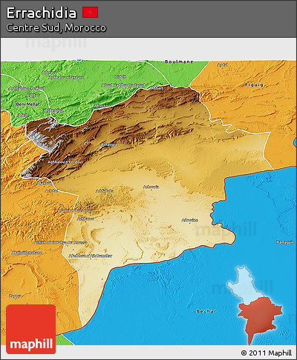Click the 'Bechar' label in the blue area
Image resolution: width=297 pixels, height=360 pixels.
[206, 311]
